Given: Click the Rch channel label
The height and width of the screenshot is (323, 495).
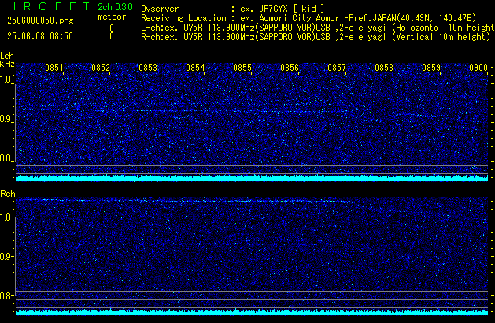Looking at the screenshot, I should pos(8,194).
